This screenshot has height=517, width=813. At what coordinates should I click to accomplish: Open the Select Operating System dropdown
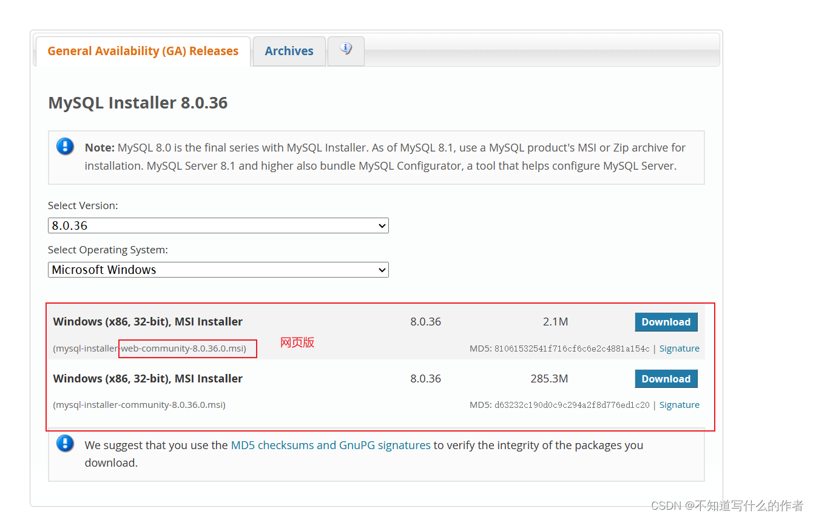(x=218, y=270)
